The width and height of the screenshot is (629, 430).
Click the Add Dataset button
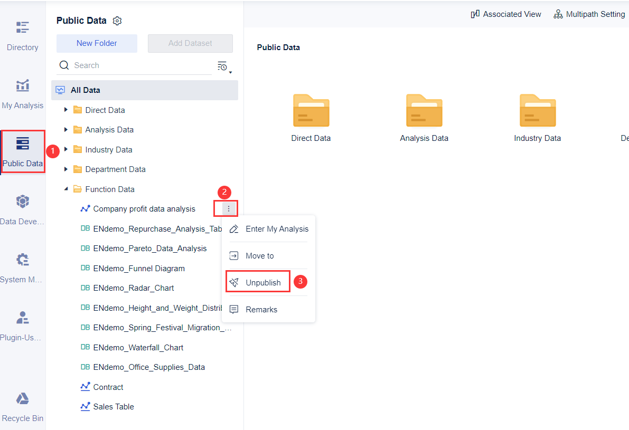coord(190,43)
